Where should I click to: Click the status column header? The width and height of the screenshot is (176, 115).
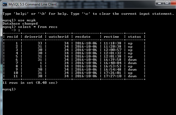[134, 37]
